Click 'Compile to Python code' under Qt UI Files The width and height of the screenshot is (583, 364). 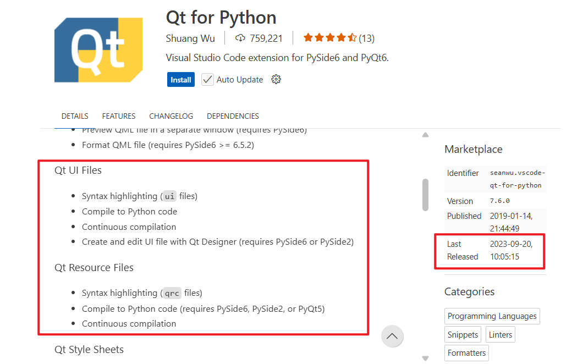129,212
